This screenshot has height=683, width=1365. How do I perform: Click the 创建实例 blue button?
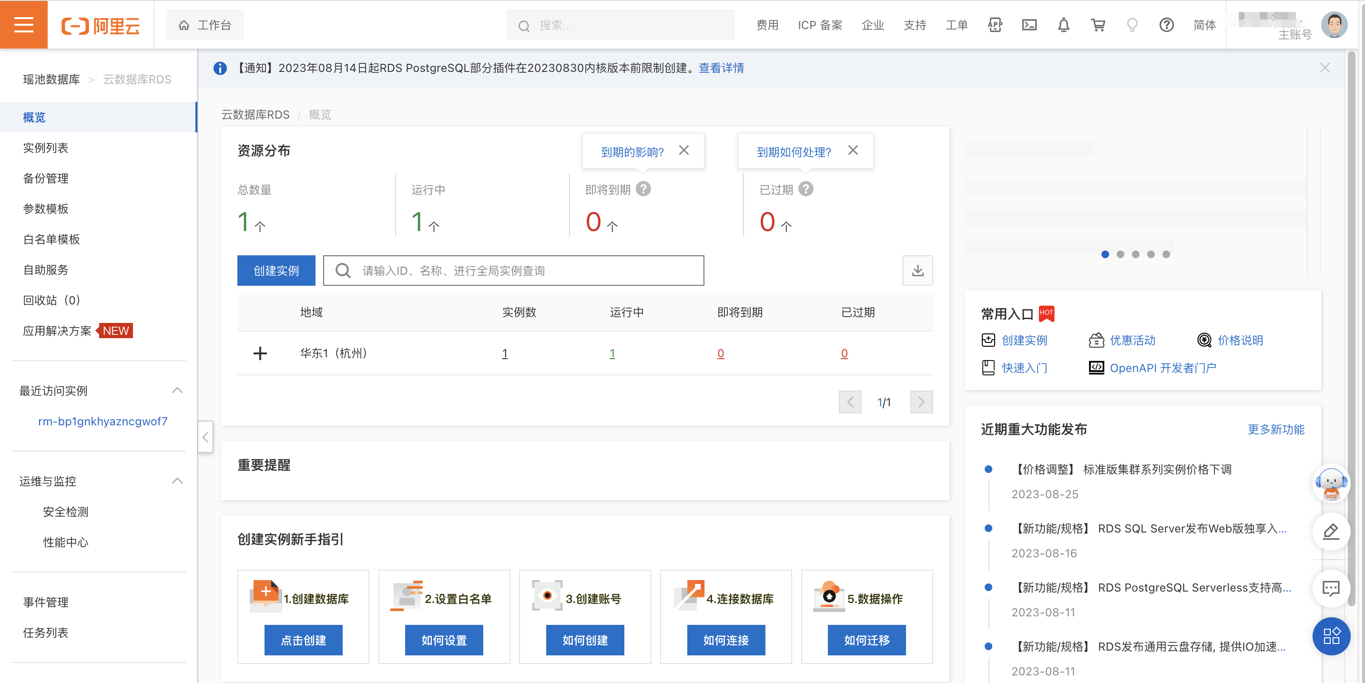[x=276, y=271]
